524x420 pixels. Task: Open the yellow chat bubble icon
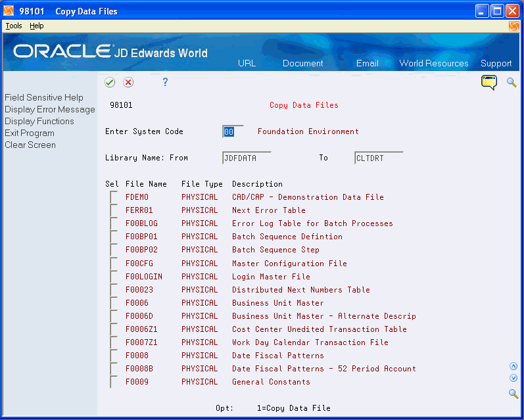489,82
